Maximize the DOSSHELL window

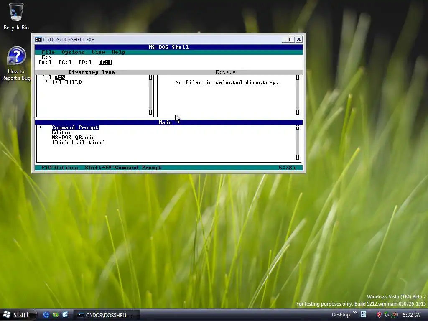[x=291, y=40]
